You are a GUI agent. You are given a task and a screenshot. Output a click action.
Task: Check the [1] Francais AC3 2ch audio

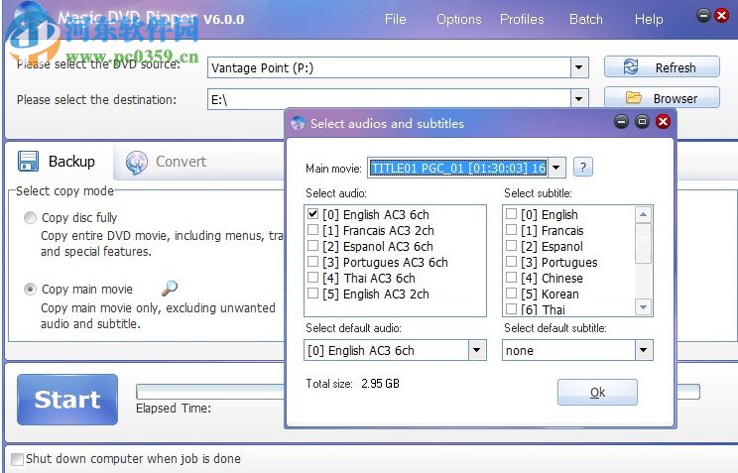point(312,230)
